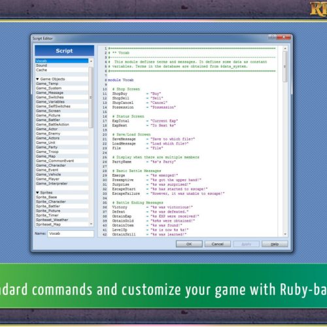Image resolution: width=327 pixels, height=327 pixels.
Task: Select the Game_Message script
Action: coord(62,93)
